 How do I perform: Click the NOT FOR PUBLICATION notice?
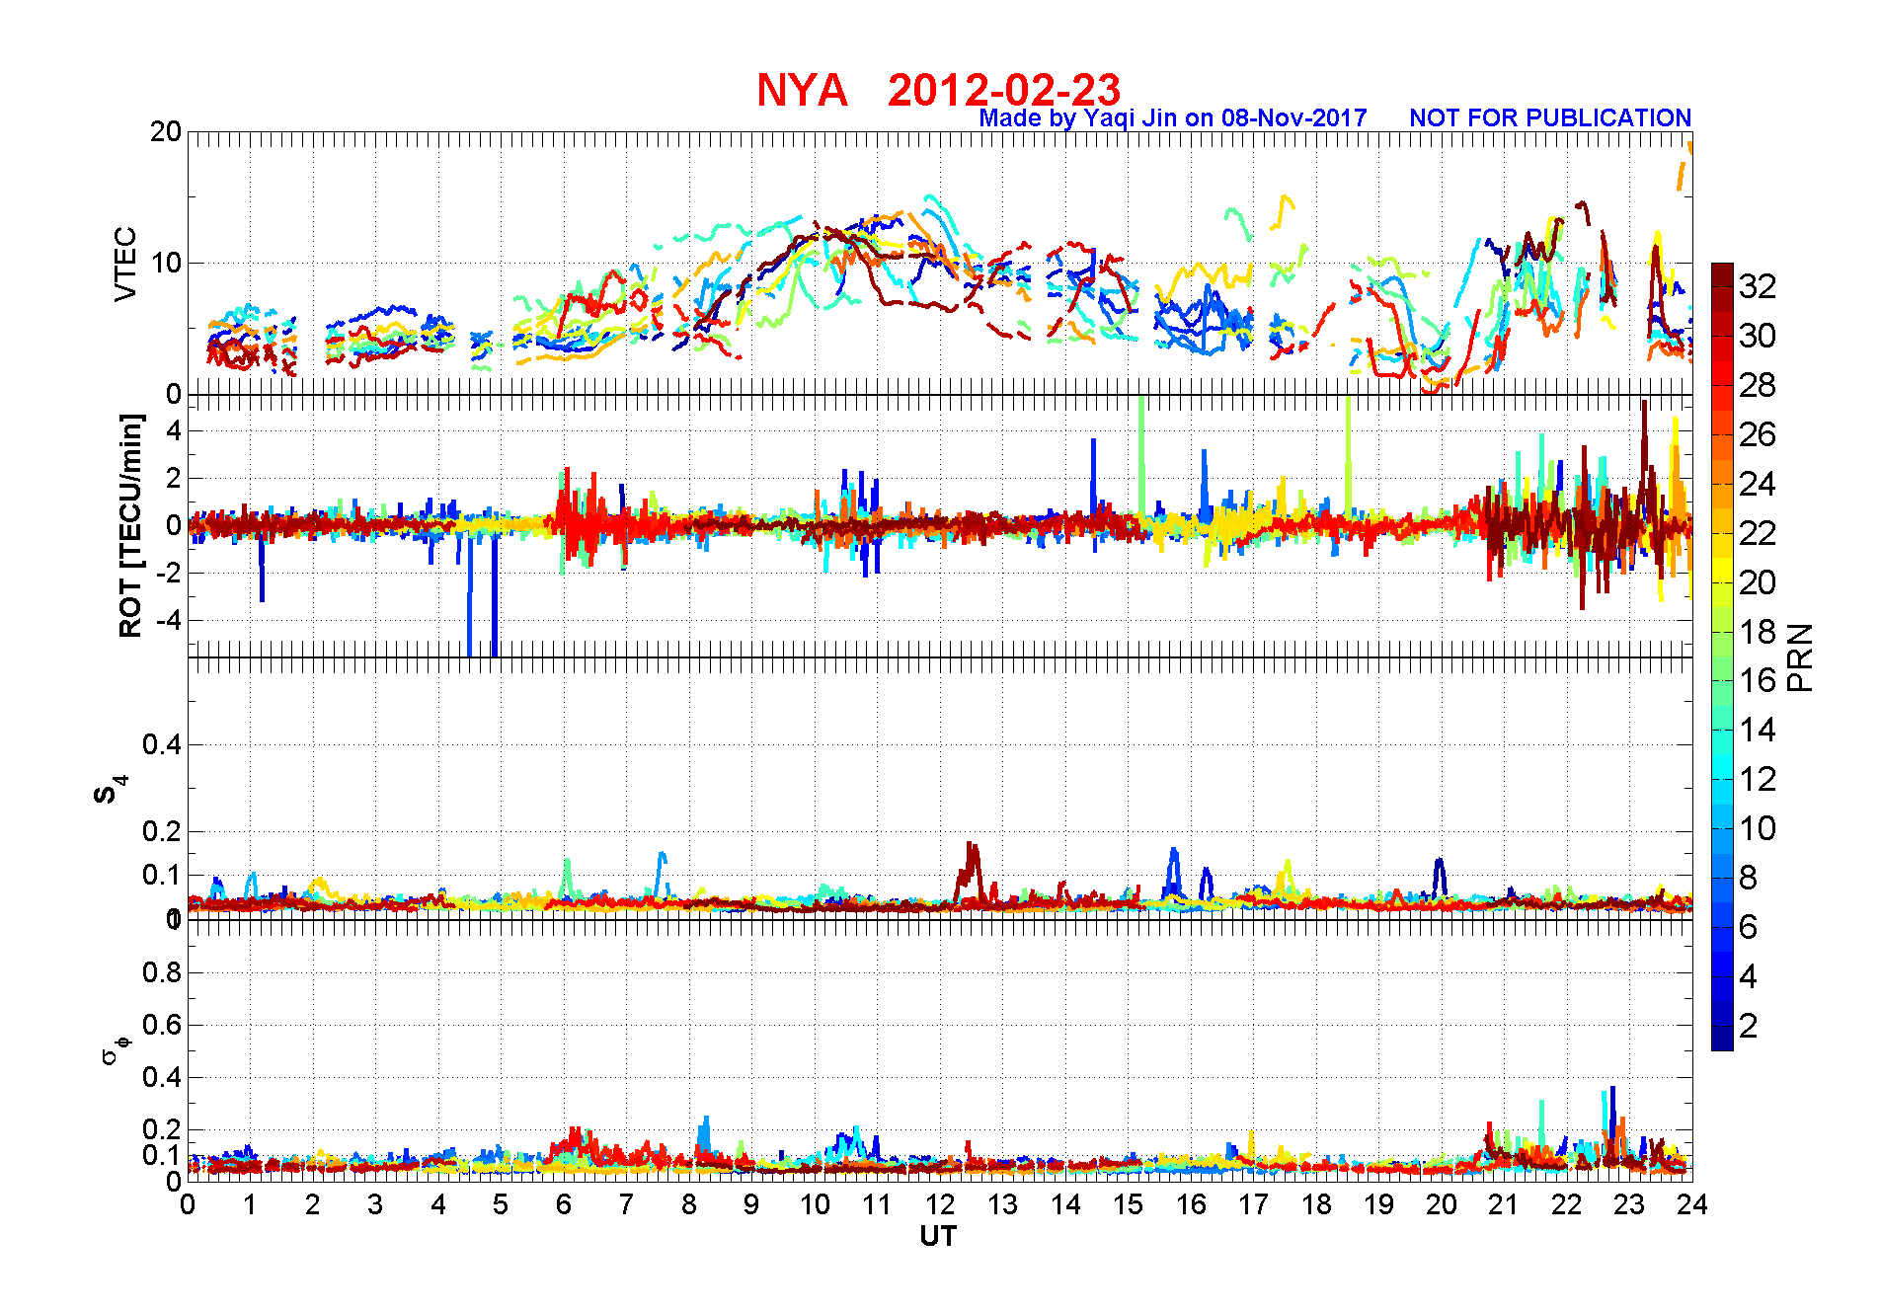1550,118
